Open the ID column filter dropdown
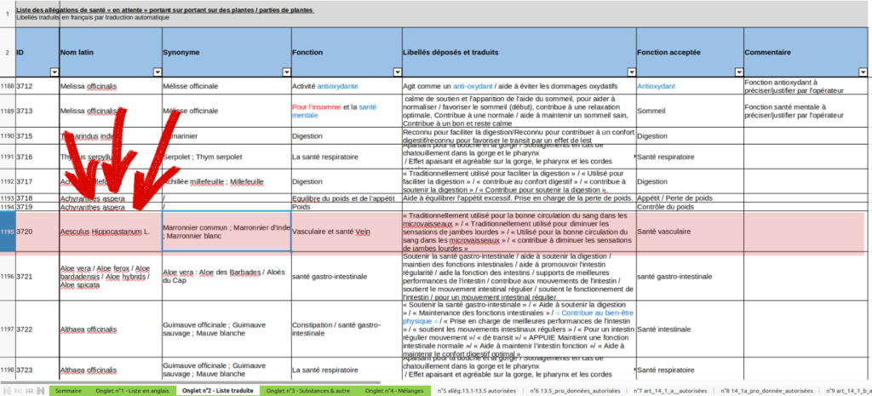Image resolution: width=872 pixels, height=396 pixels. (x=54, y=72)
